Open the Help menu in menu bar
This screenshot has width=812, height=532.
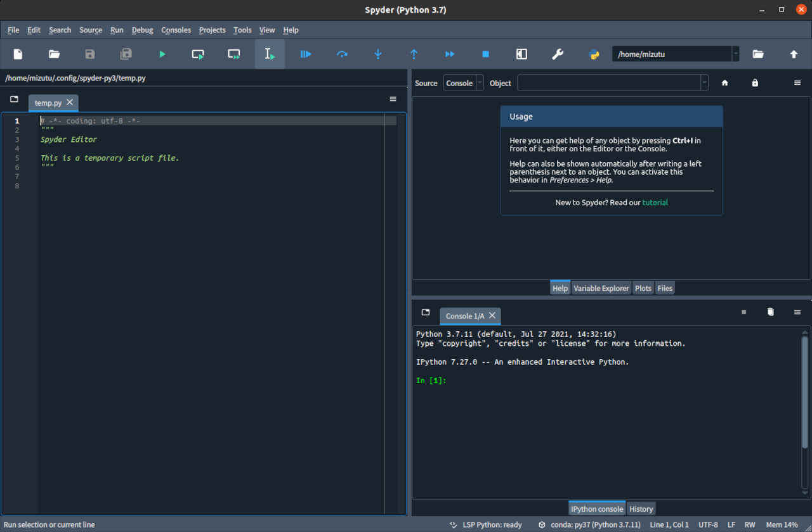point(291,30)
